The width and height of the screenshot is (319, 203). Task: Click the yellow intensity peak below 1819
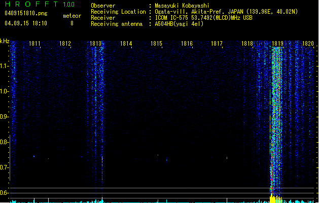pyautogui.click(x=276, y=199)
